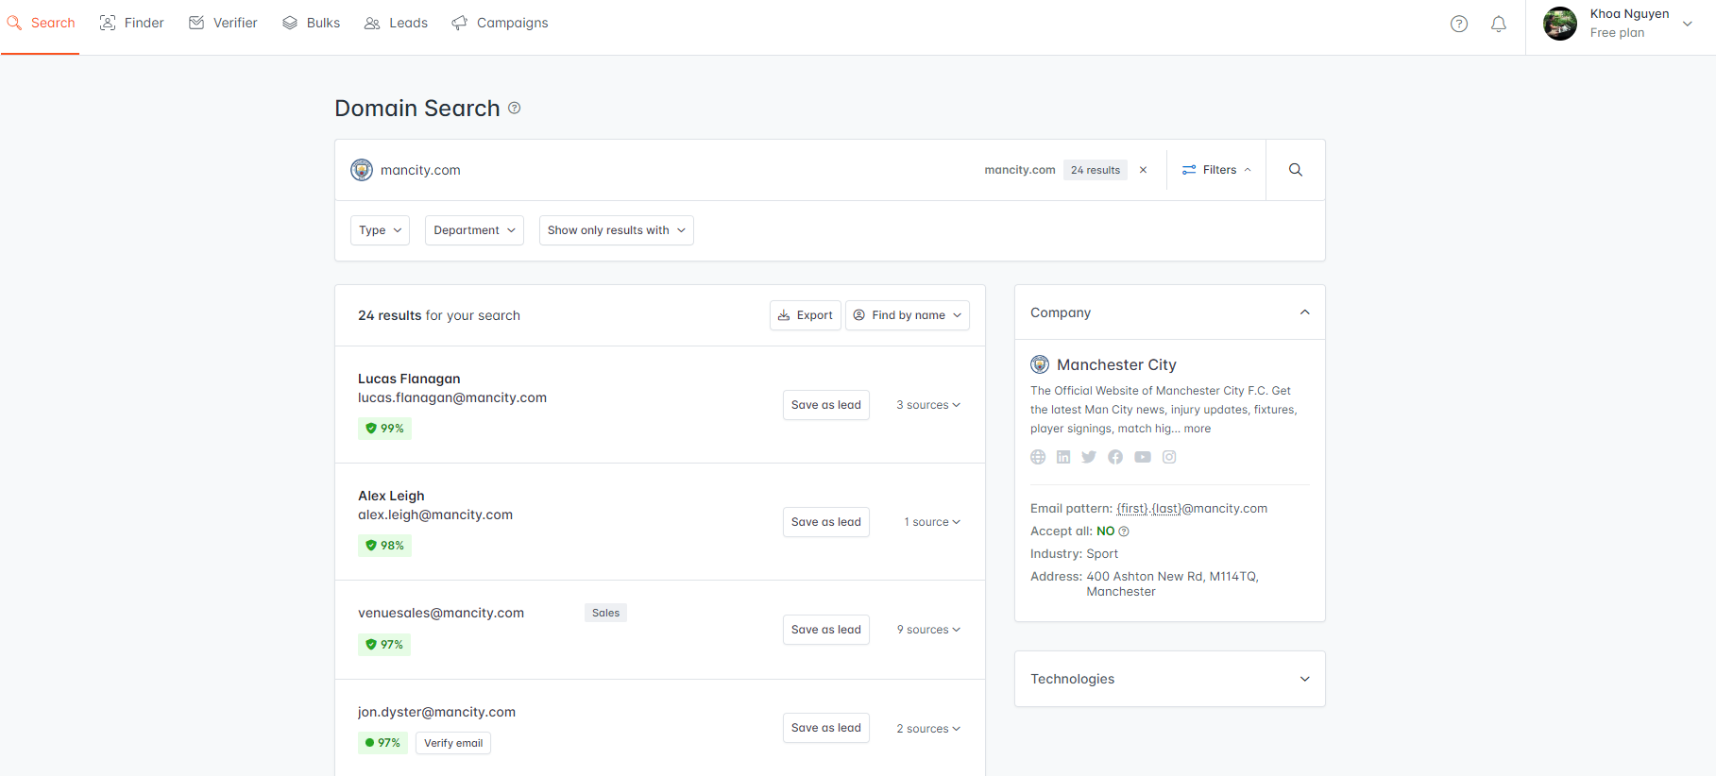
Task: Open Manchester City's YouTube icon
Action: click(x=1143, y=457)
